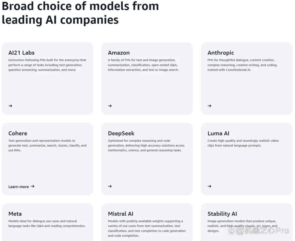Select the Mistral AI card title
Viewport: 295px width, 241px height.
tap(121, 214)
